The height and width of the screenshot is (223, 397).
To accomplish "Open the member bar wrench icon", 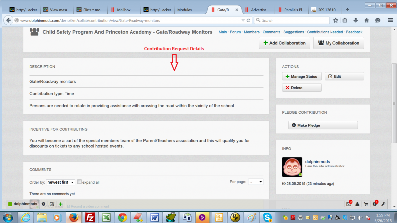I will coord(383,204).
